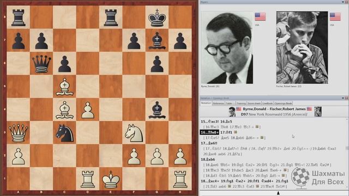Viewport: 349px width, 196px height.
Task: Pick the white pawn on g2
Action: pyautogui.click(x=157, y=156)
